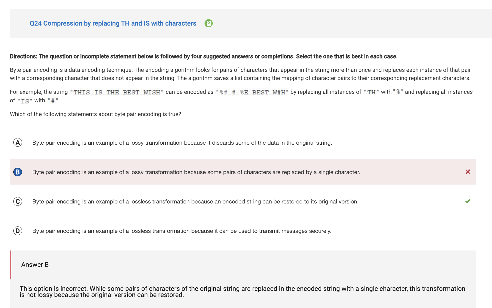Open the green question-info icon beside the title

tap(209, 23)
